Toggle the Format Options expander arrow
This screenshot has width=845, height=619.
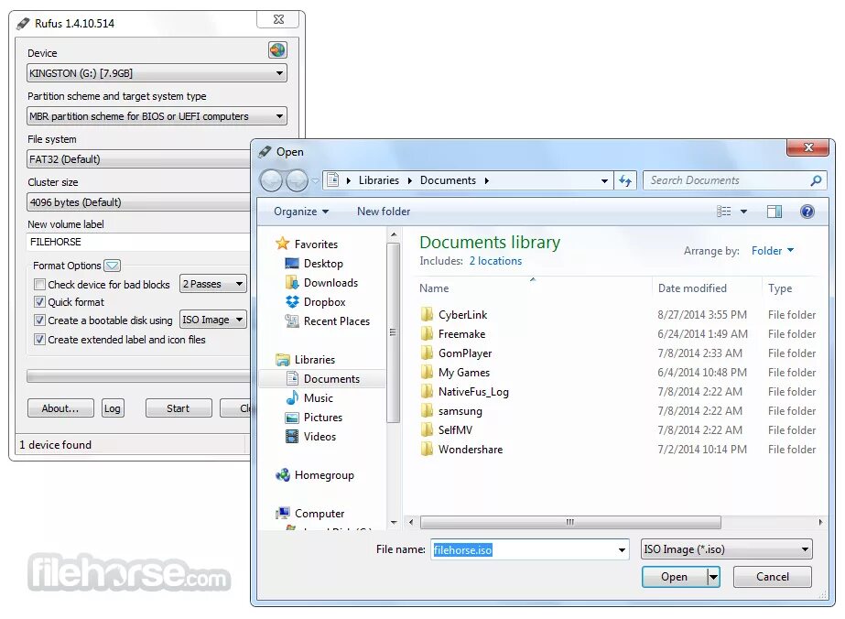112,266
